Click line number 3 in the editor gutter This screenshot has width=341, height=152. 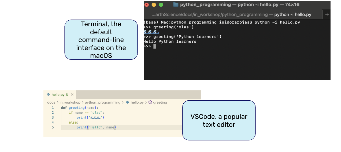(x=53, y=117)
